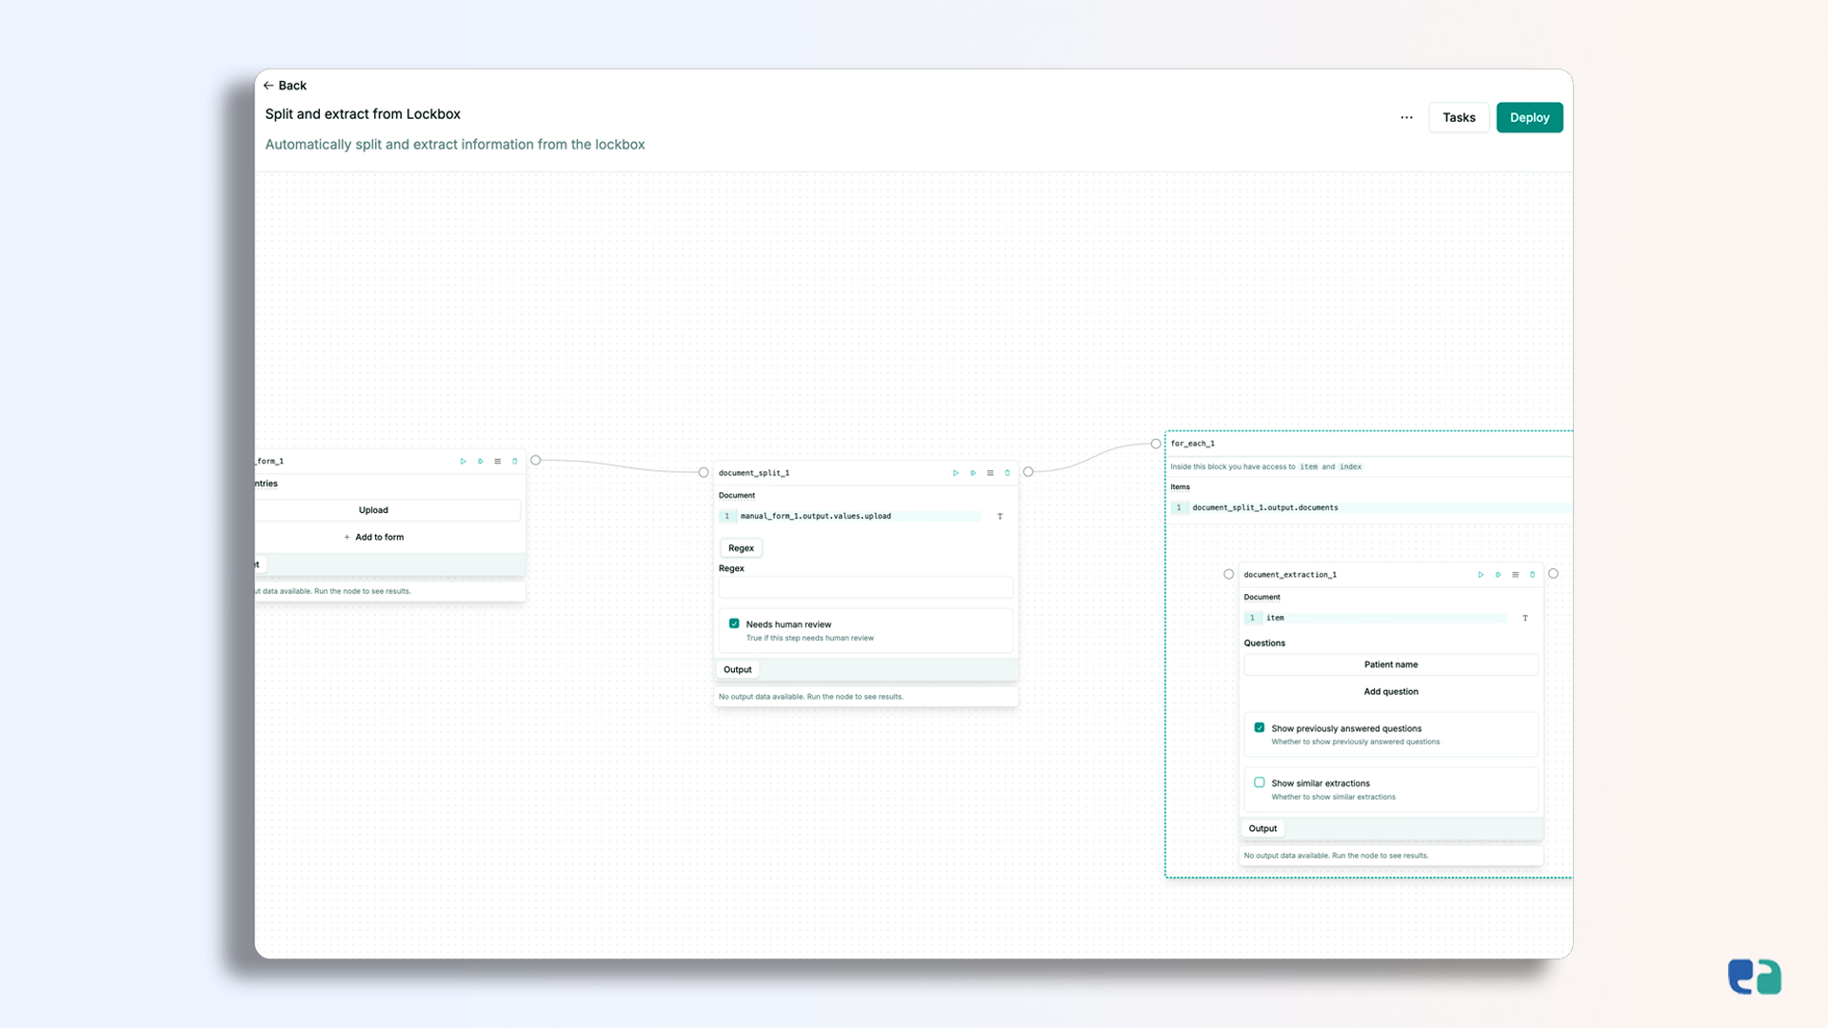This screenshot has height=1028, width=1828.
Task: Open the Tasks view
Action: 1459,118
